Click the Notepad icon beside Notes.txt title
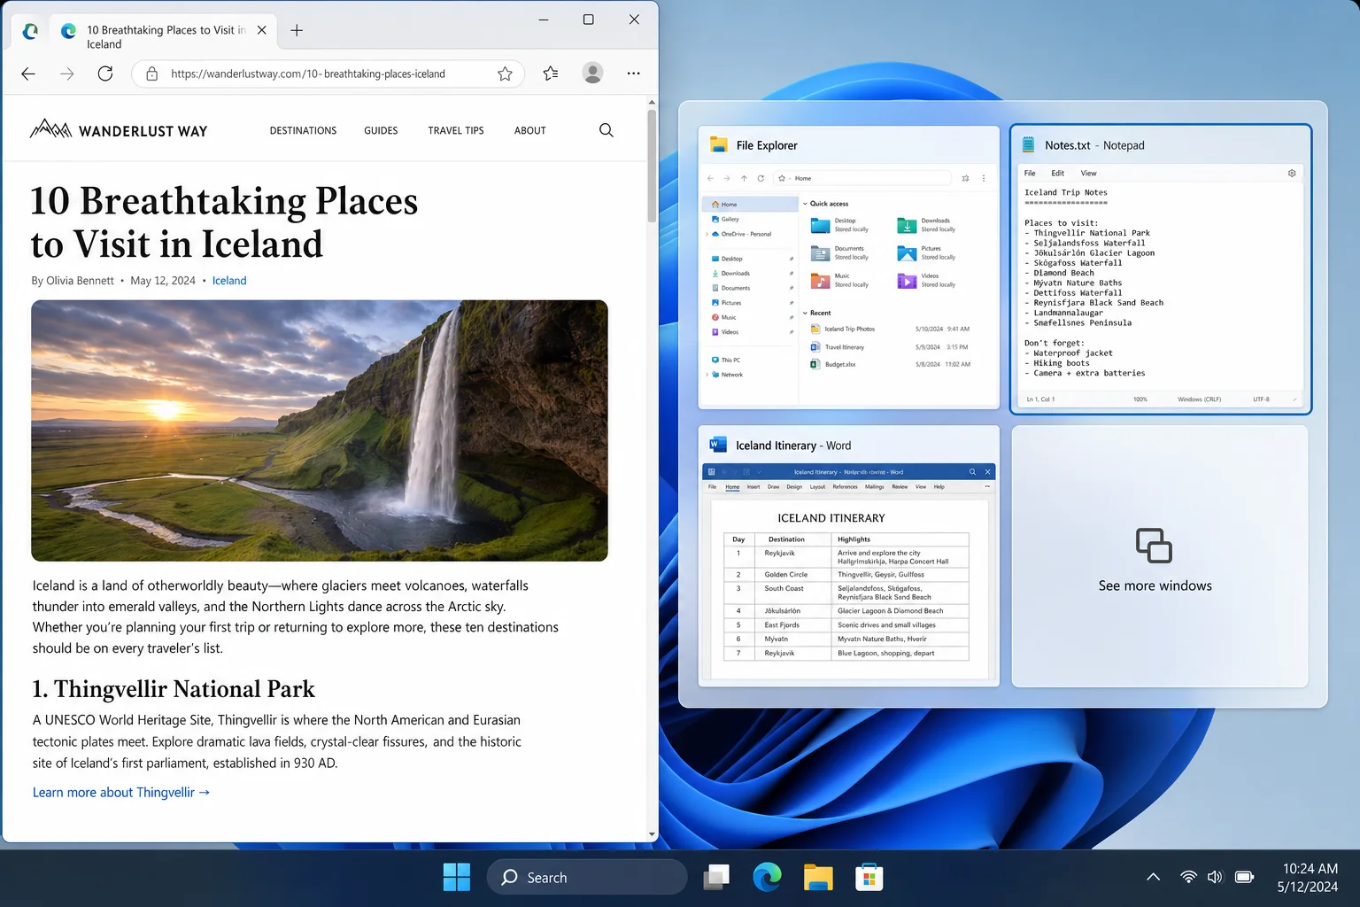1360x907 pixels. click(x=1029, y=145)
